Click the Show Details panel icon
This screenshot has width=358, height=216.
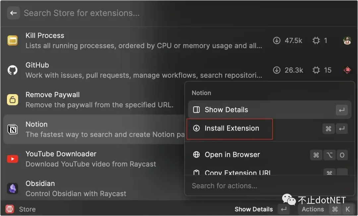click(196, 110)
